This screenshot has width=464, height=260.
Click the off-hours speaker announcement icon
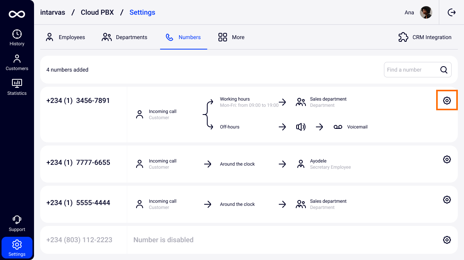(300, 127)
